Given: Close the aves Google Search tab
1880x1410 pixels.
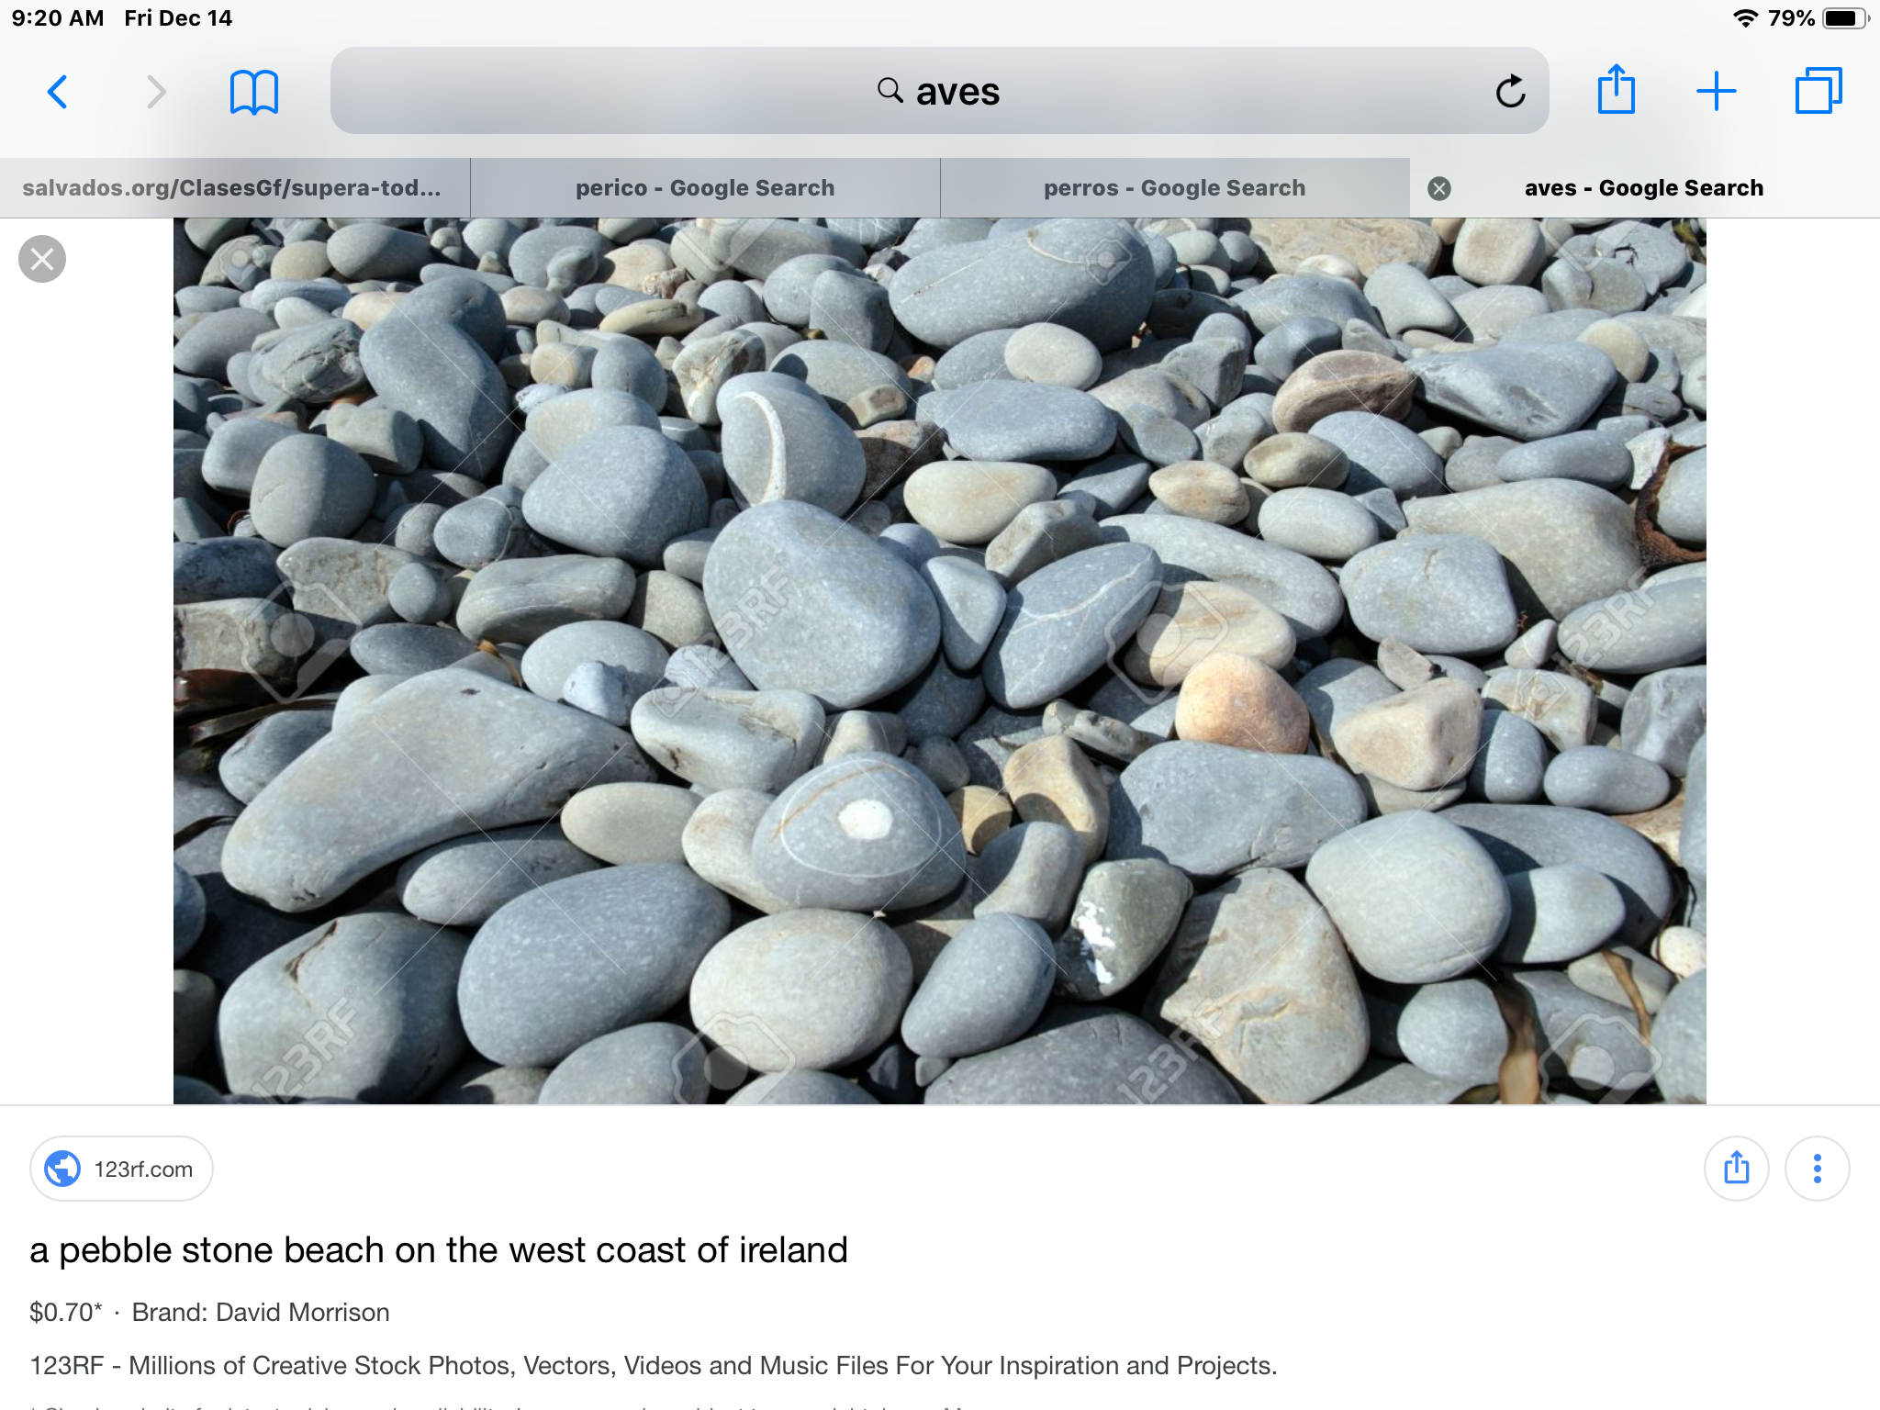Looking at the screenshot, I should pos(1439,188).
